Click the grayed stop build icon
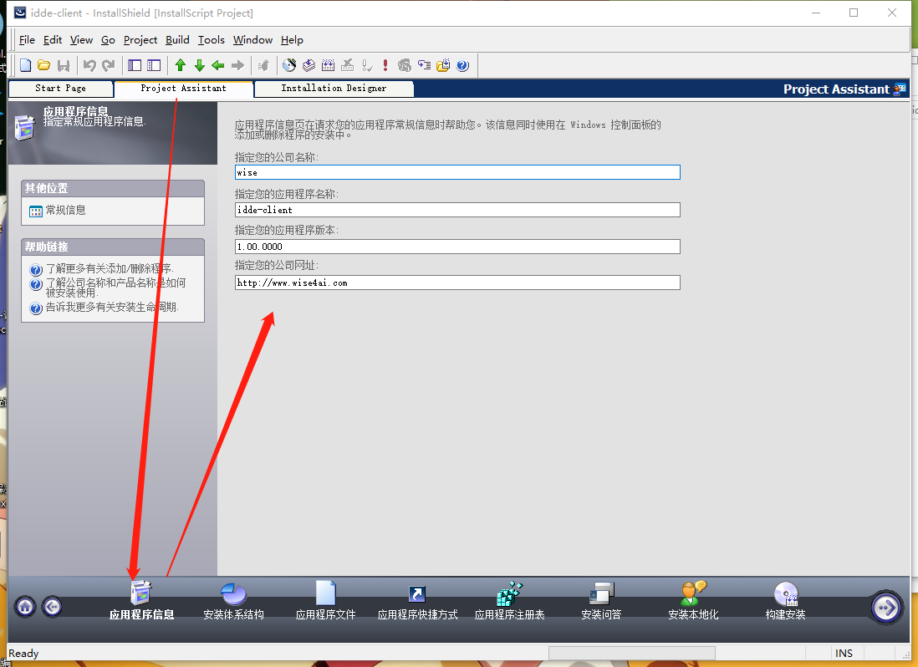 coord(347,65)
